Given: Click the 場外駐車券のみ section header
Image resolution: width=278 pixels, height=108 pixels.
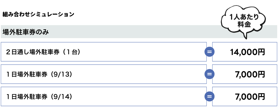Looking at the screenshot, I should click(26, 32).
